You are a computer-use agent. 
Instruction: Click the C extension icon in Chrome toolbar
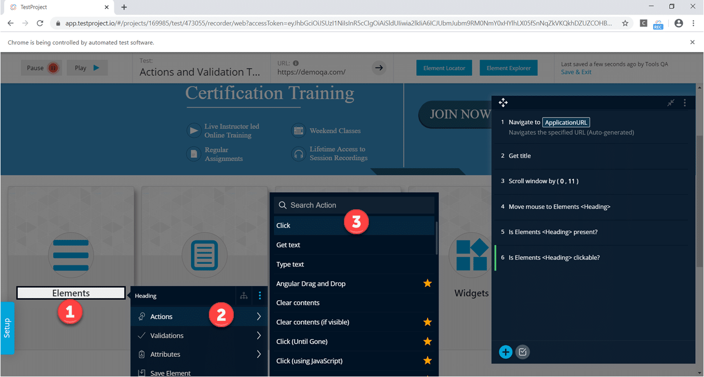pos(643,23)
